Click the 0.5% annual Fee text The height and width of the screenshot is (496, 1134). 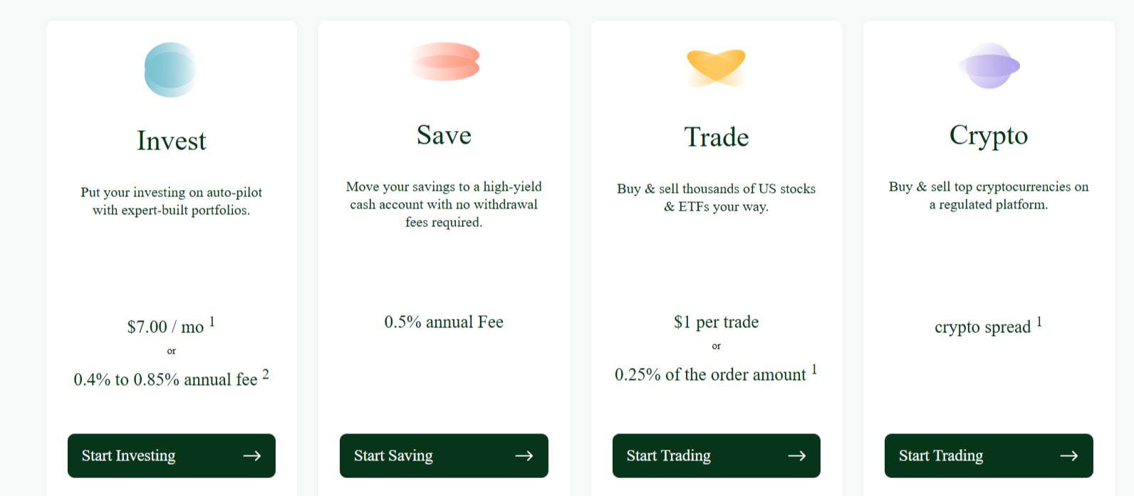[444, 322]
